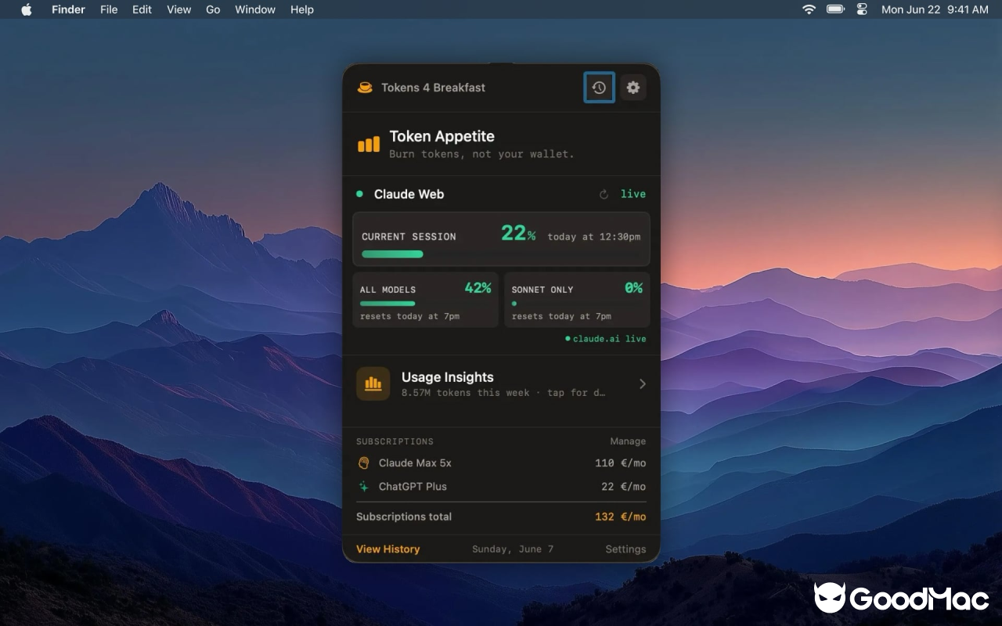Open the View menu
The image size is (1002, 626).
coord(178,9)
